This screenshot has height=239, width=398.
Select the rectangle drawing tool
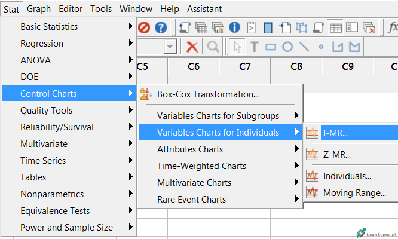click(x=271, y=47)
